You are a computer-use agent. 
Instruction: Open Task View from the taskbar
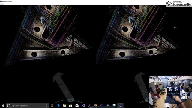(52, 105)
